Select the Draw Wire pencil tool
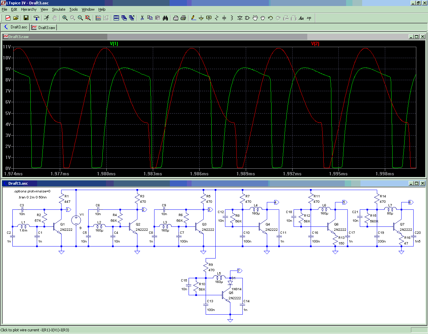Viewport: 428px width, 334px height. [x=193, y=18]
